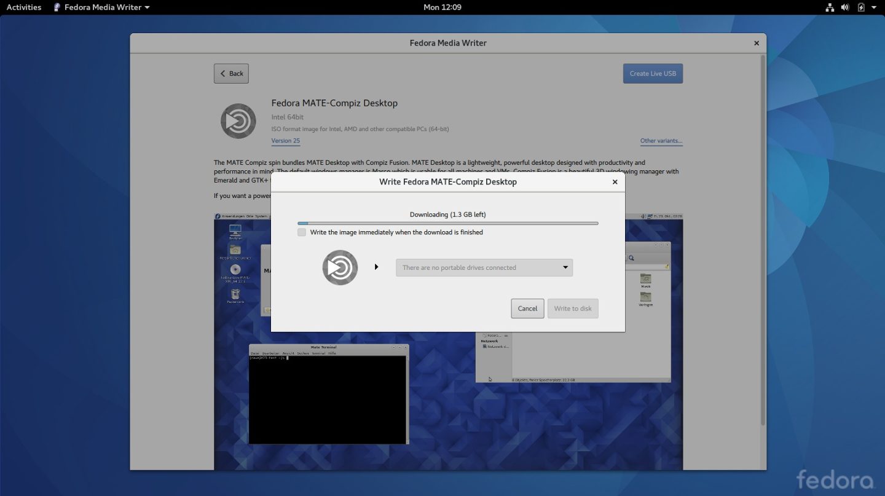Click the volume speaker icon in top bar
The width and height of the screenshot is (885, 496).
coord(844,7)
